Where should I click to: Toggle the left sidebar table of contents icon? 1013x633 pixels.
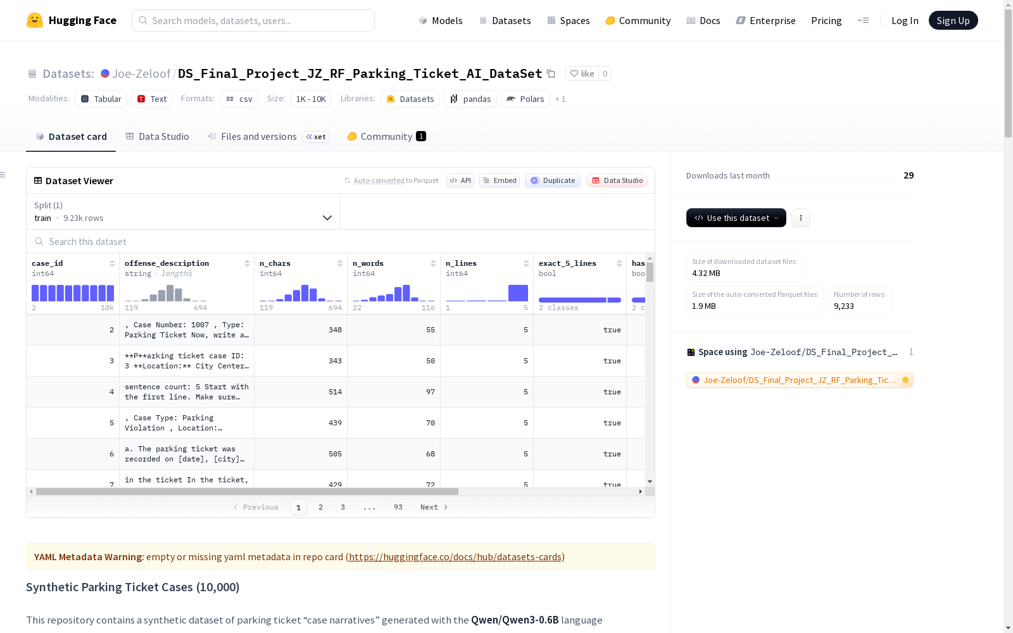click(x=3, y=175)
